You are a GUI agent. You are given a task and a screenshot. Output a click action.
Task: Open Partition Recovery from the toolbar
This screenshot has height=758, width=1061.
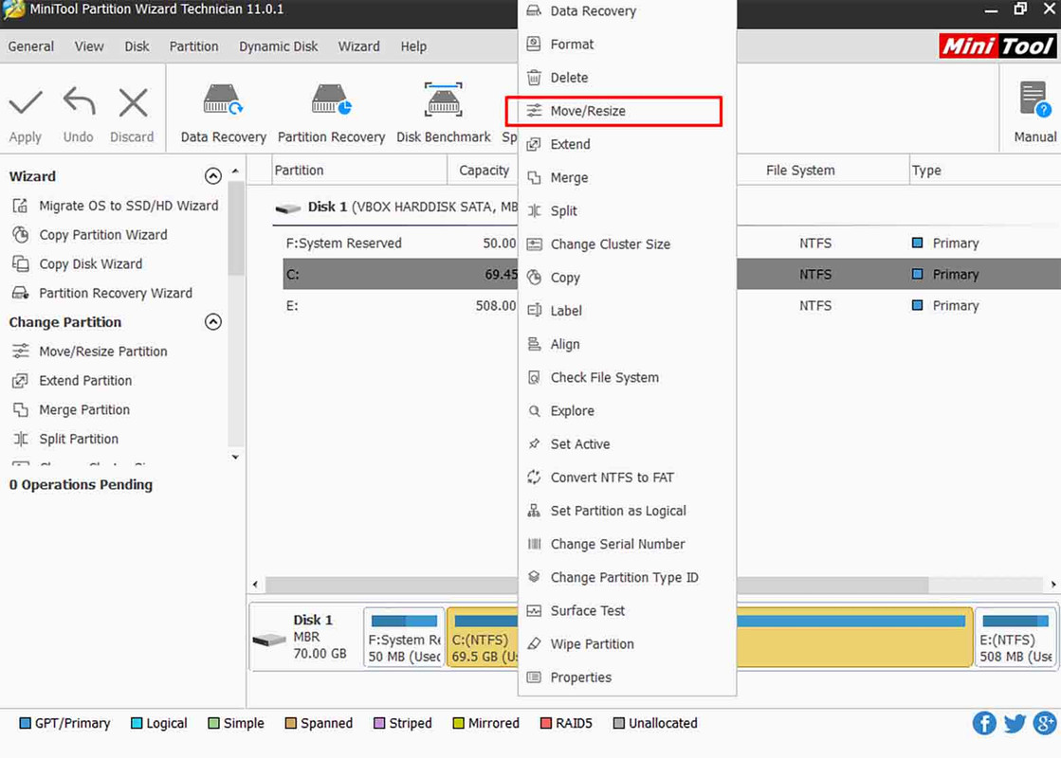332,114
